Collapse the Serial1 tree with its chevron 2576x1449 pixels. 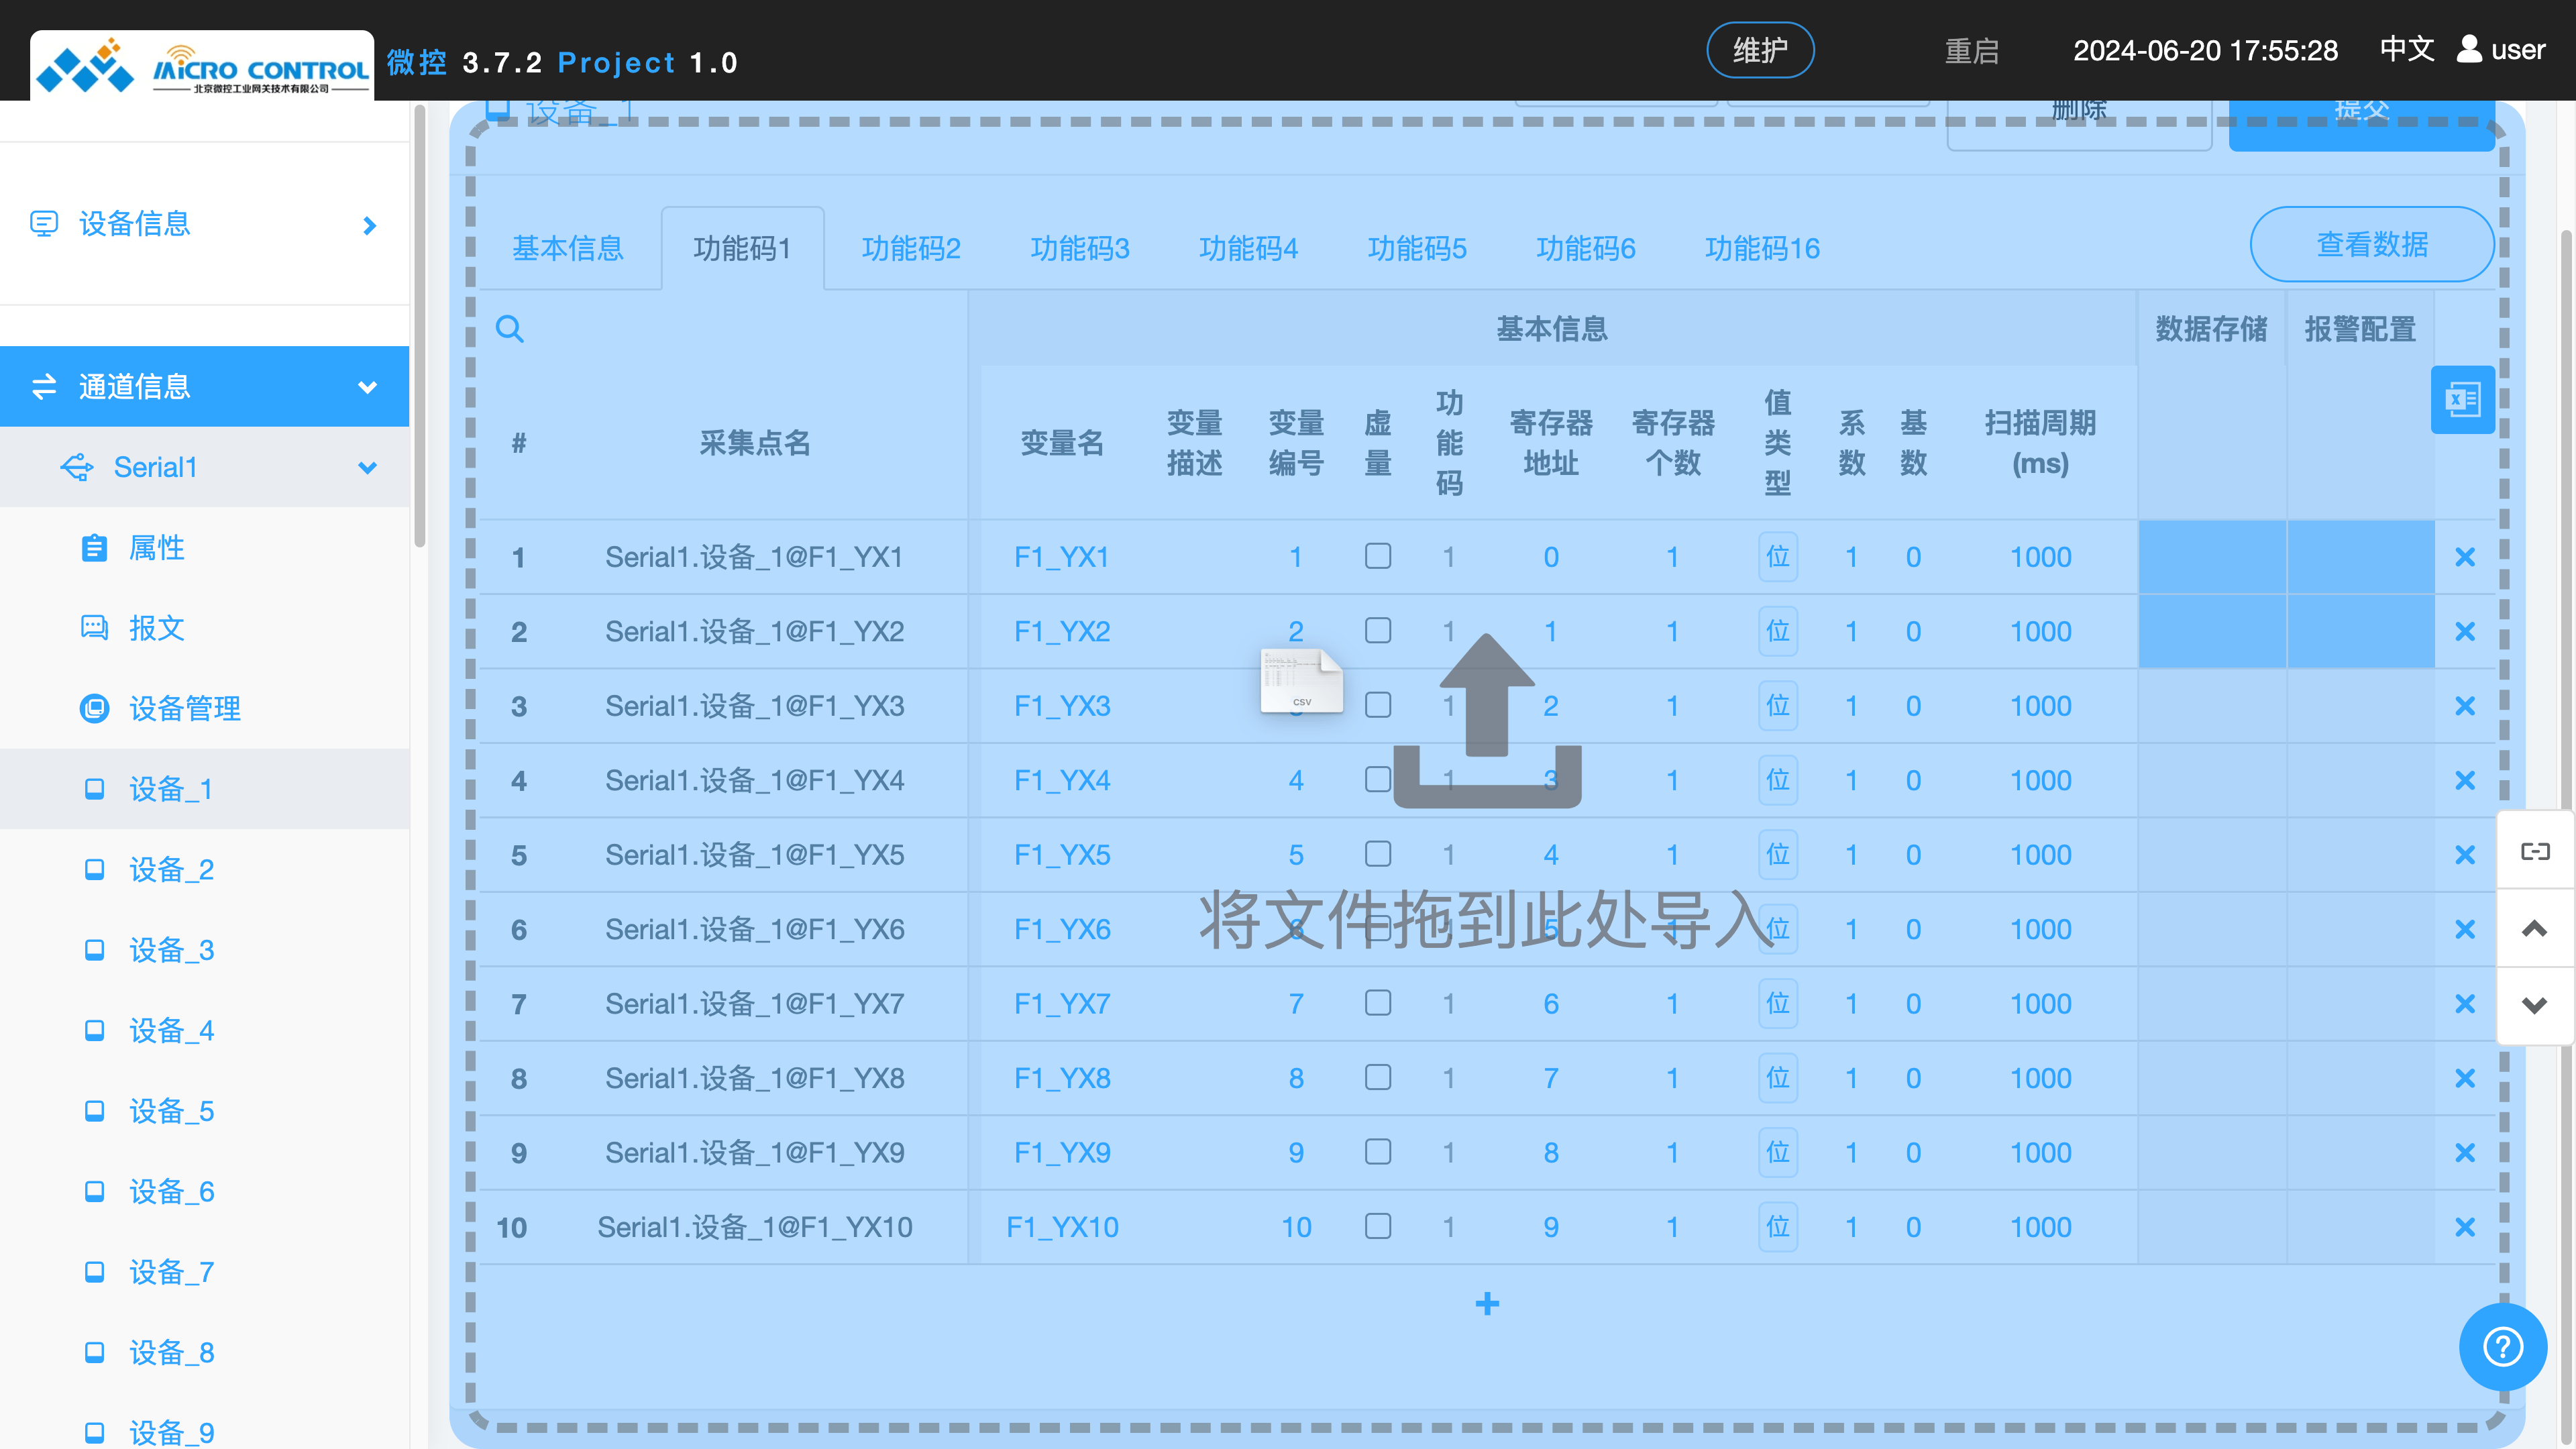(x=366, y=467)
